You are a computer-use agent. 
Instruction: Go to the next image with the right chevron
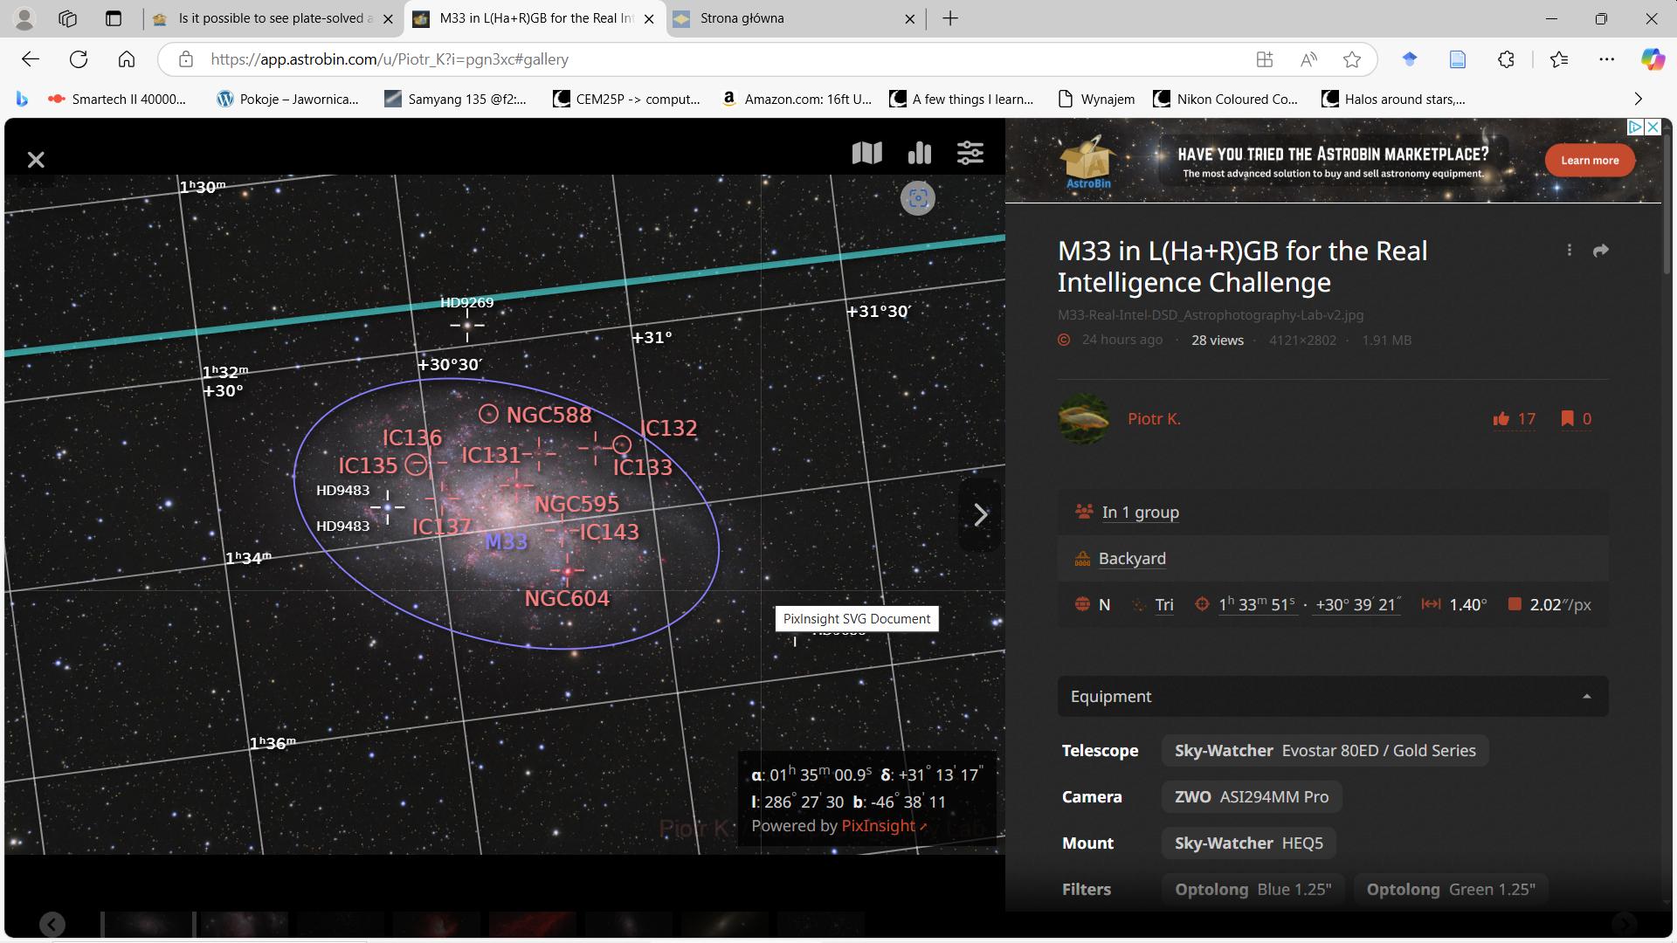pos(981,514)
